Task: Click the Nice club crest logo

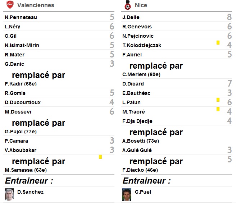Action: click(x=128, y=5)
